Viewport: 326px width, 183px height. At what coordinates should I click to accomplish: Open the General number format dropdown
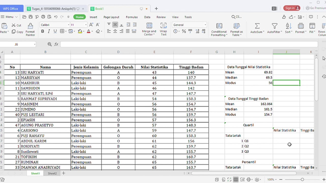pyautogui.click(x=205, y=25)
